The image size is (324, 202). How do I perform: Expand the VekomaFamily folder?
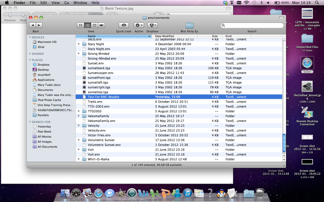(x=79, y=116)
